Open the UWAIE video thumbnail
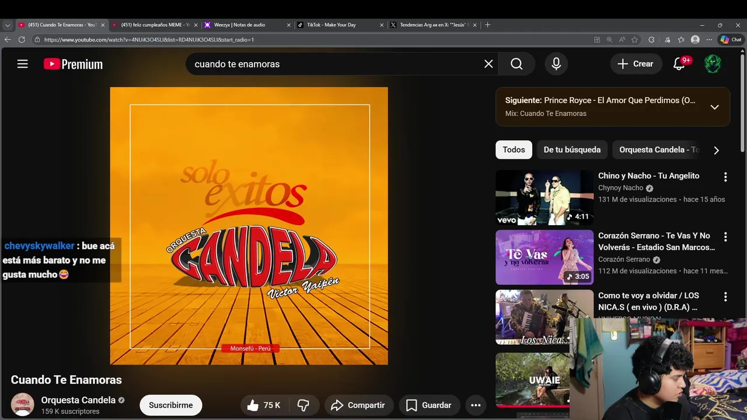Image resolution: width=747 pixels, height=420 pixels. [532, 380]
